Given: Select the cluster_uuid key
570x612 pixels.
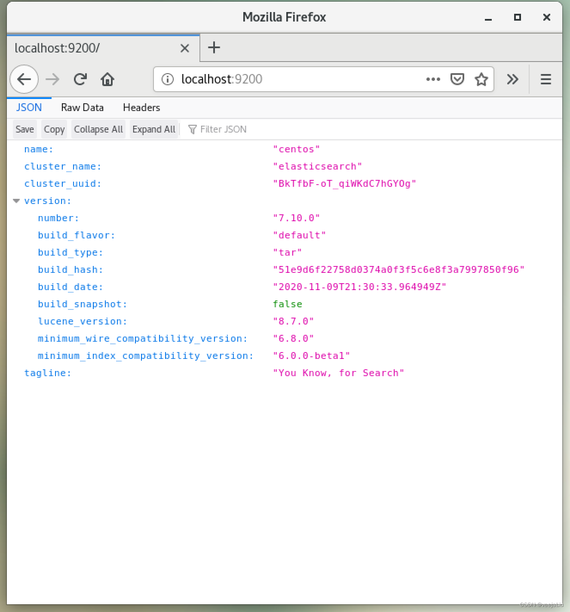Looking at the screenshot, I should (63, 184).
